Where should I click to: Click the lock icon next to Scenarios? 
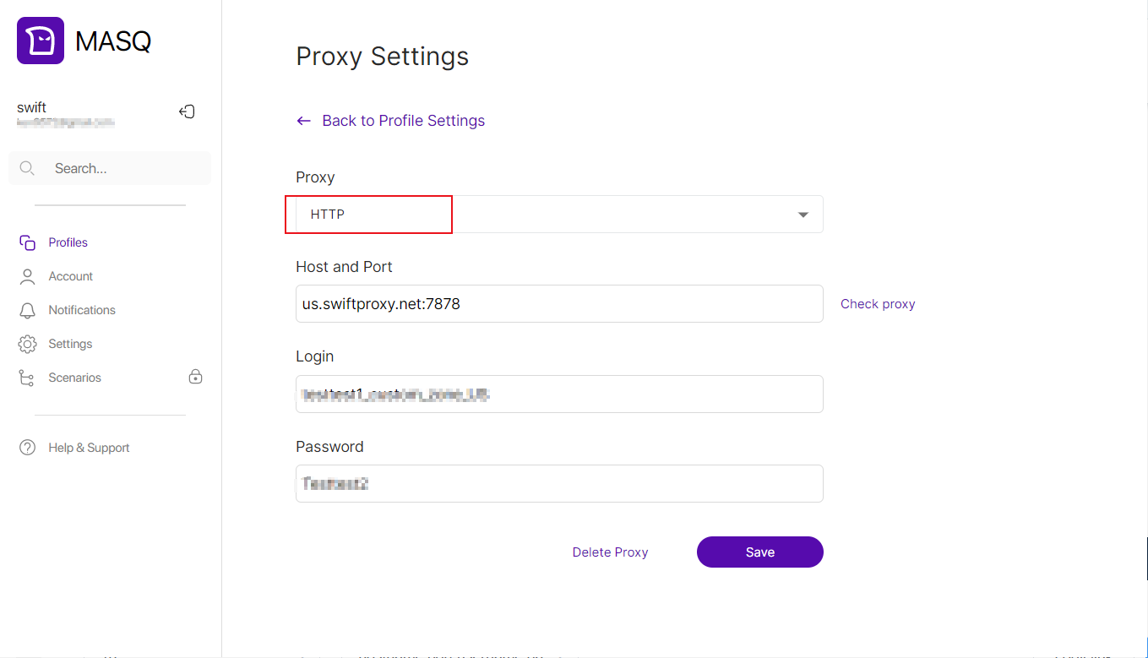click(195, 377)
